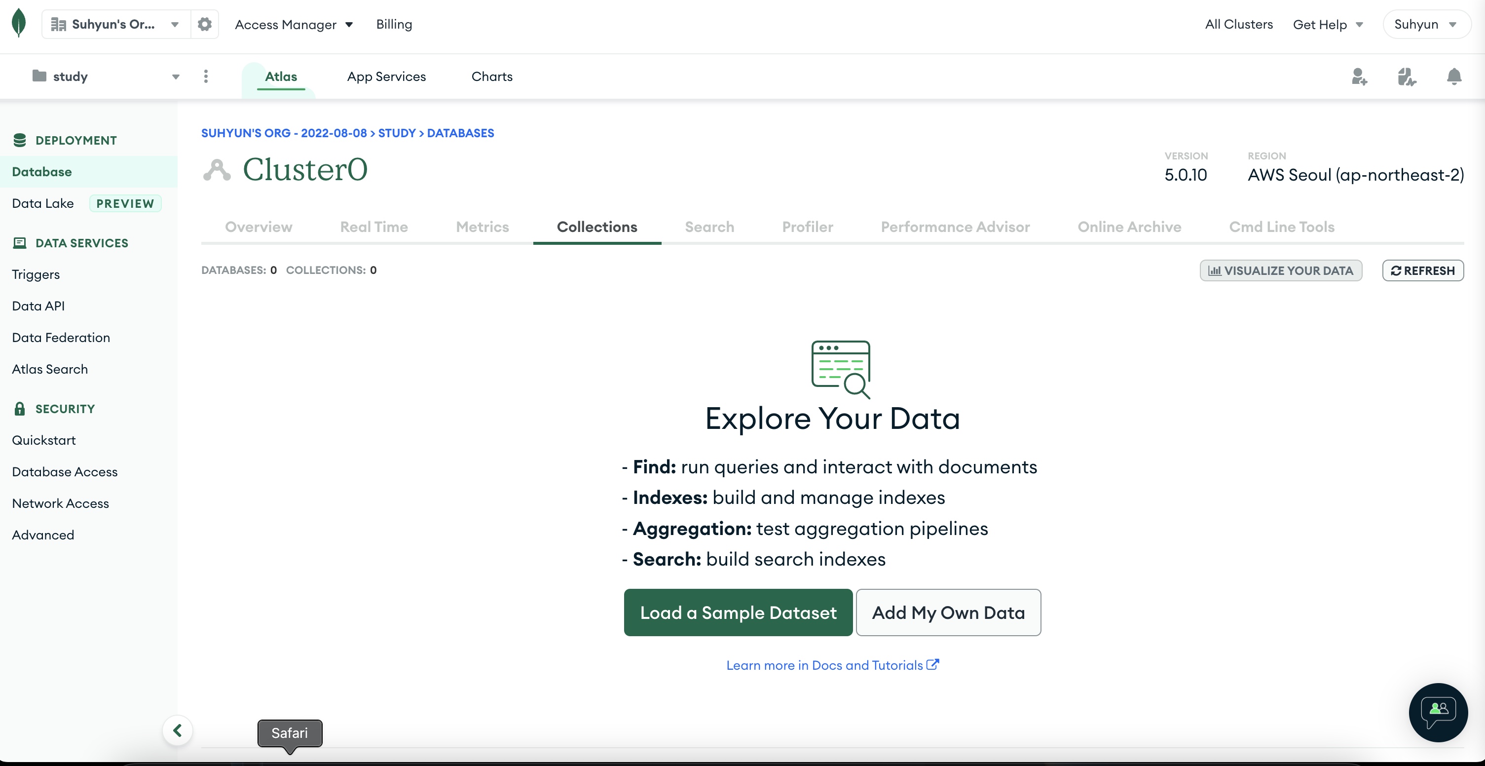Click the DATABASES: 0 count
The width and height of the screenshot is (1485, 766).
click(239, 270)
